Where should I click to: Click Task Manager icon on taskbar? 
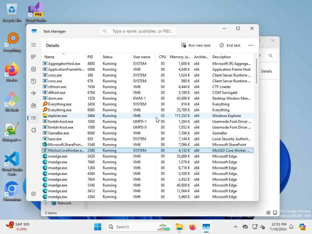206,227
